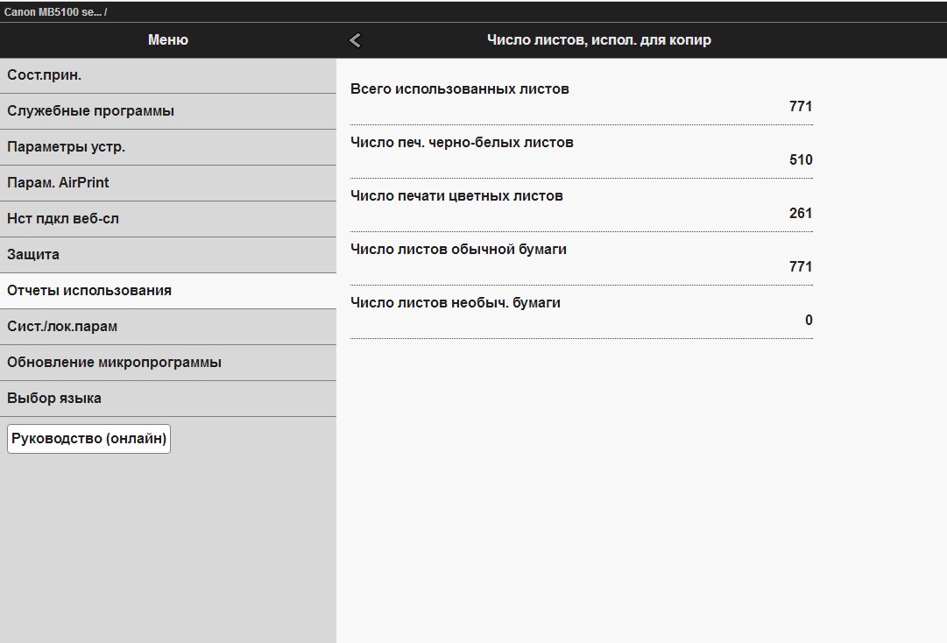
Task: Click the highlighted Отчеты использования item
Action: point(167,291)
